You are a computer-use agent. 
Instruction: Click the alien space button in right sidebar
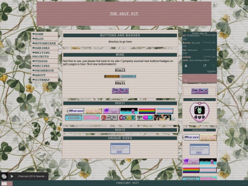click(208, 162)
